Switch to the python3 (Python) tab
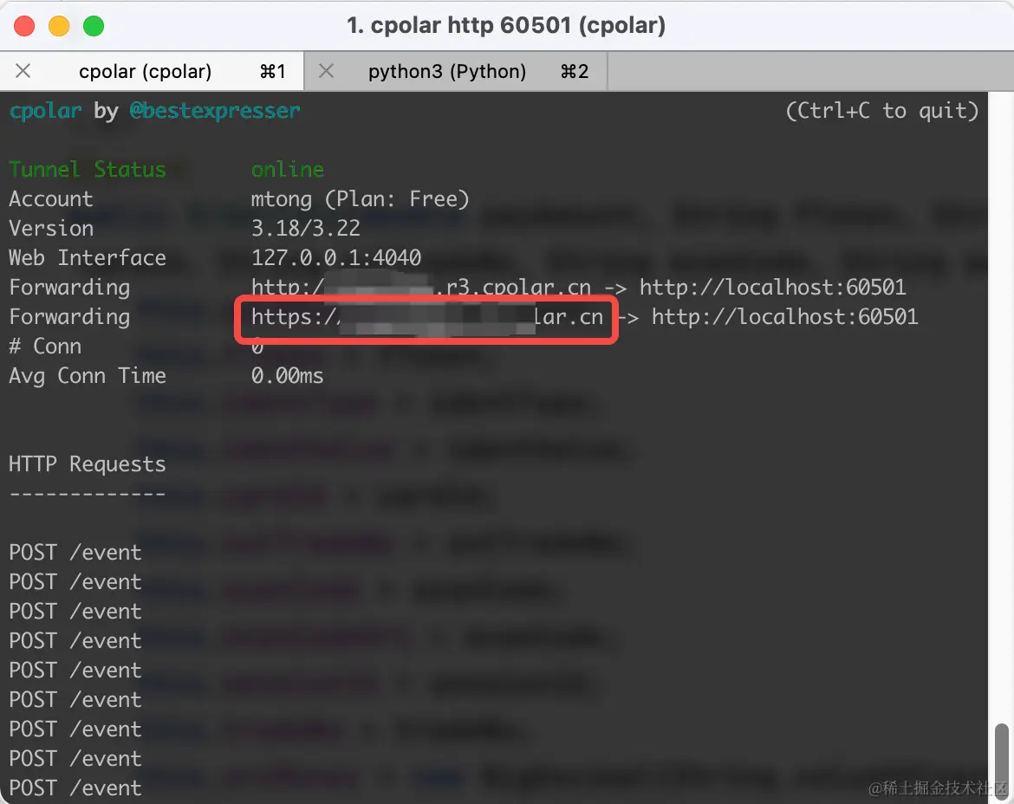The height and width of the screenshot is (804, 1014). point(455,71)
